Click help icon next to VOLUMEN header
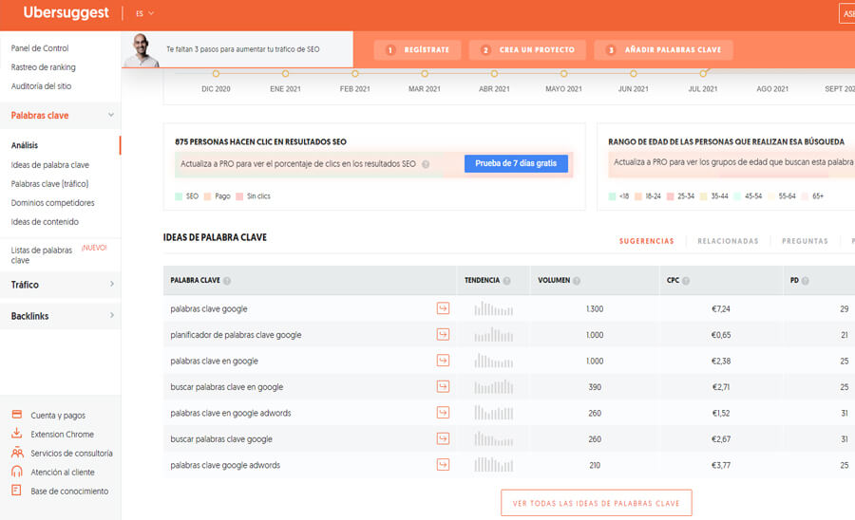Image resolution: width=855 pixels, height=520 pixels. pos(577,281)
